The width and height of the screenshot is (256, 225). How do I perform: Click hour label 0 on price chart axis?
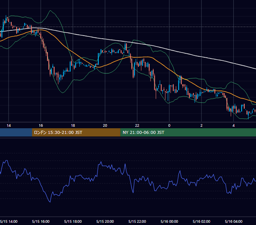pos(169,126)
